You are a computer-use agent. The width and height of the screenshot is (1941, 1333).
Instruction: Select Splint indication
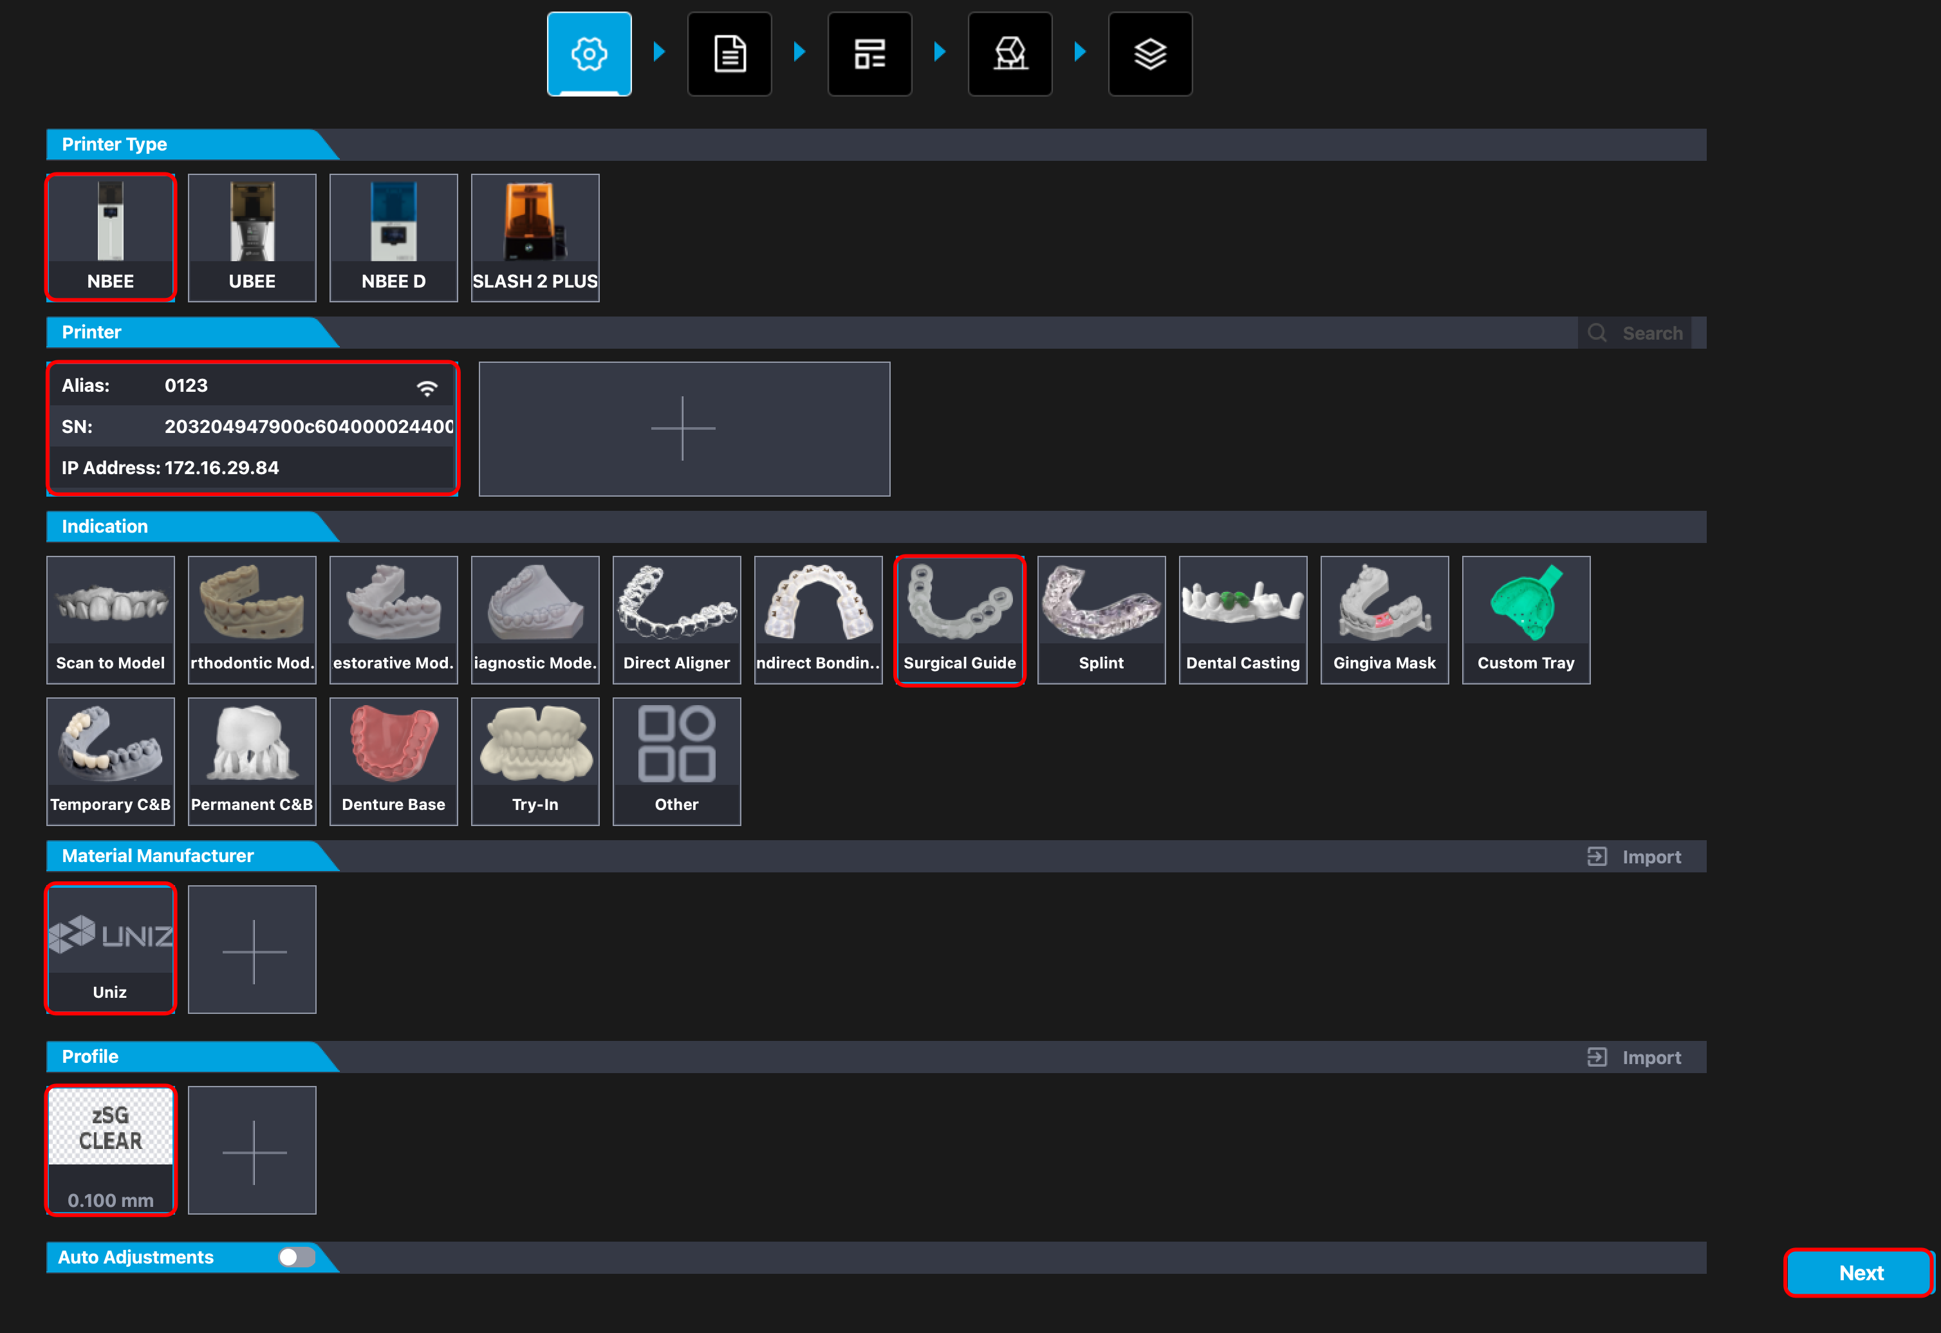coord(1101,620)
